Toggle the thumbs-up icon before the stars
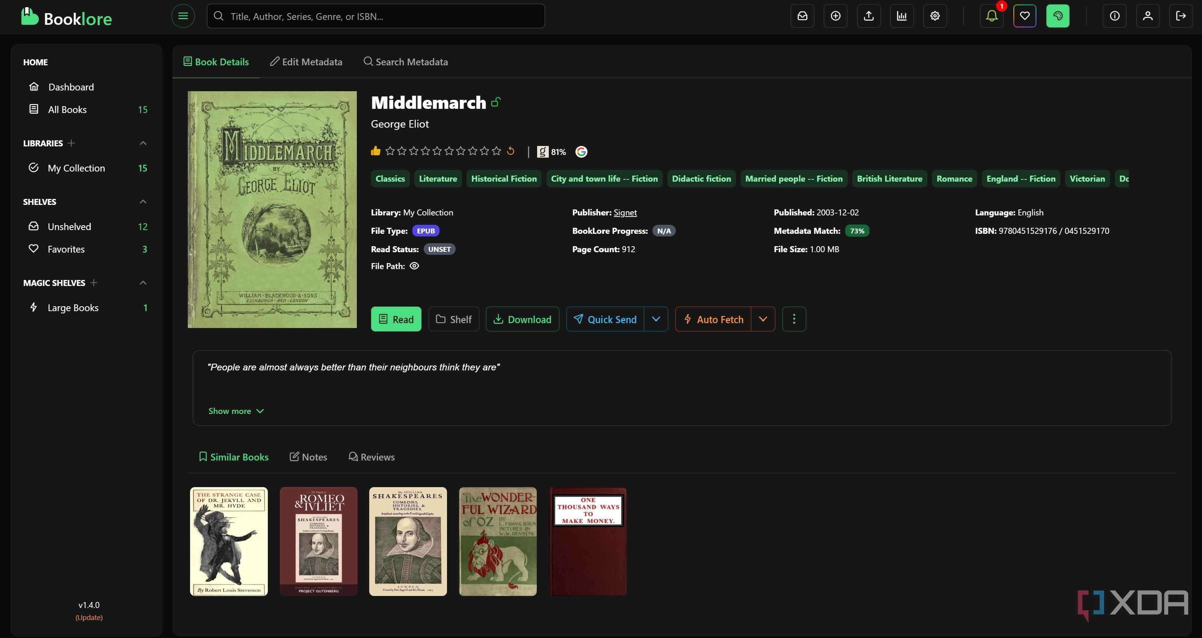This screenshot has width=1202, height=638. click(376, 150)
